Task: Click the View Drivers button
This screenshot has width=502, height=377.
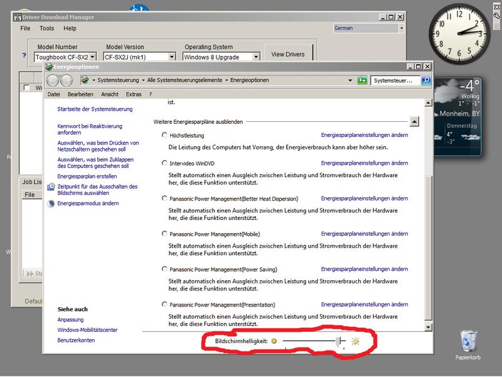Action: click(288, 54)
